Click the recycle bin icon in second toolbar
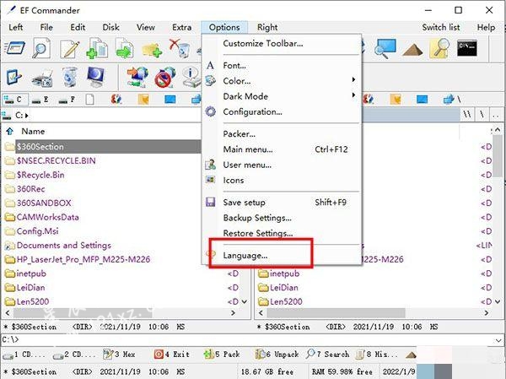Screen dimensions: 506x379 pos(70,77)
